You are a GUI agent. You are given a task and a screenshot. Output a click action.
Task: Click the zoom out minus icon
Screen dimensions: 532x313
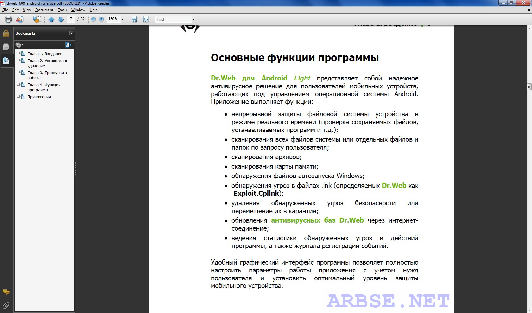93,19
